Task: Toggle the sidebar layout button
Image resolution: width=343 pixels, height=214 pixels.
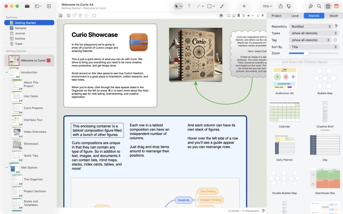Action: point(38,6)
